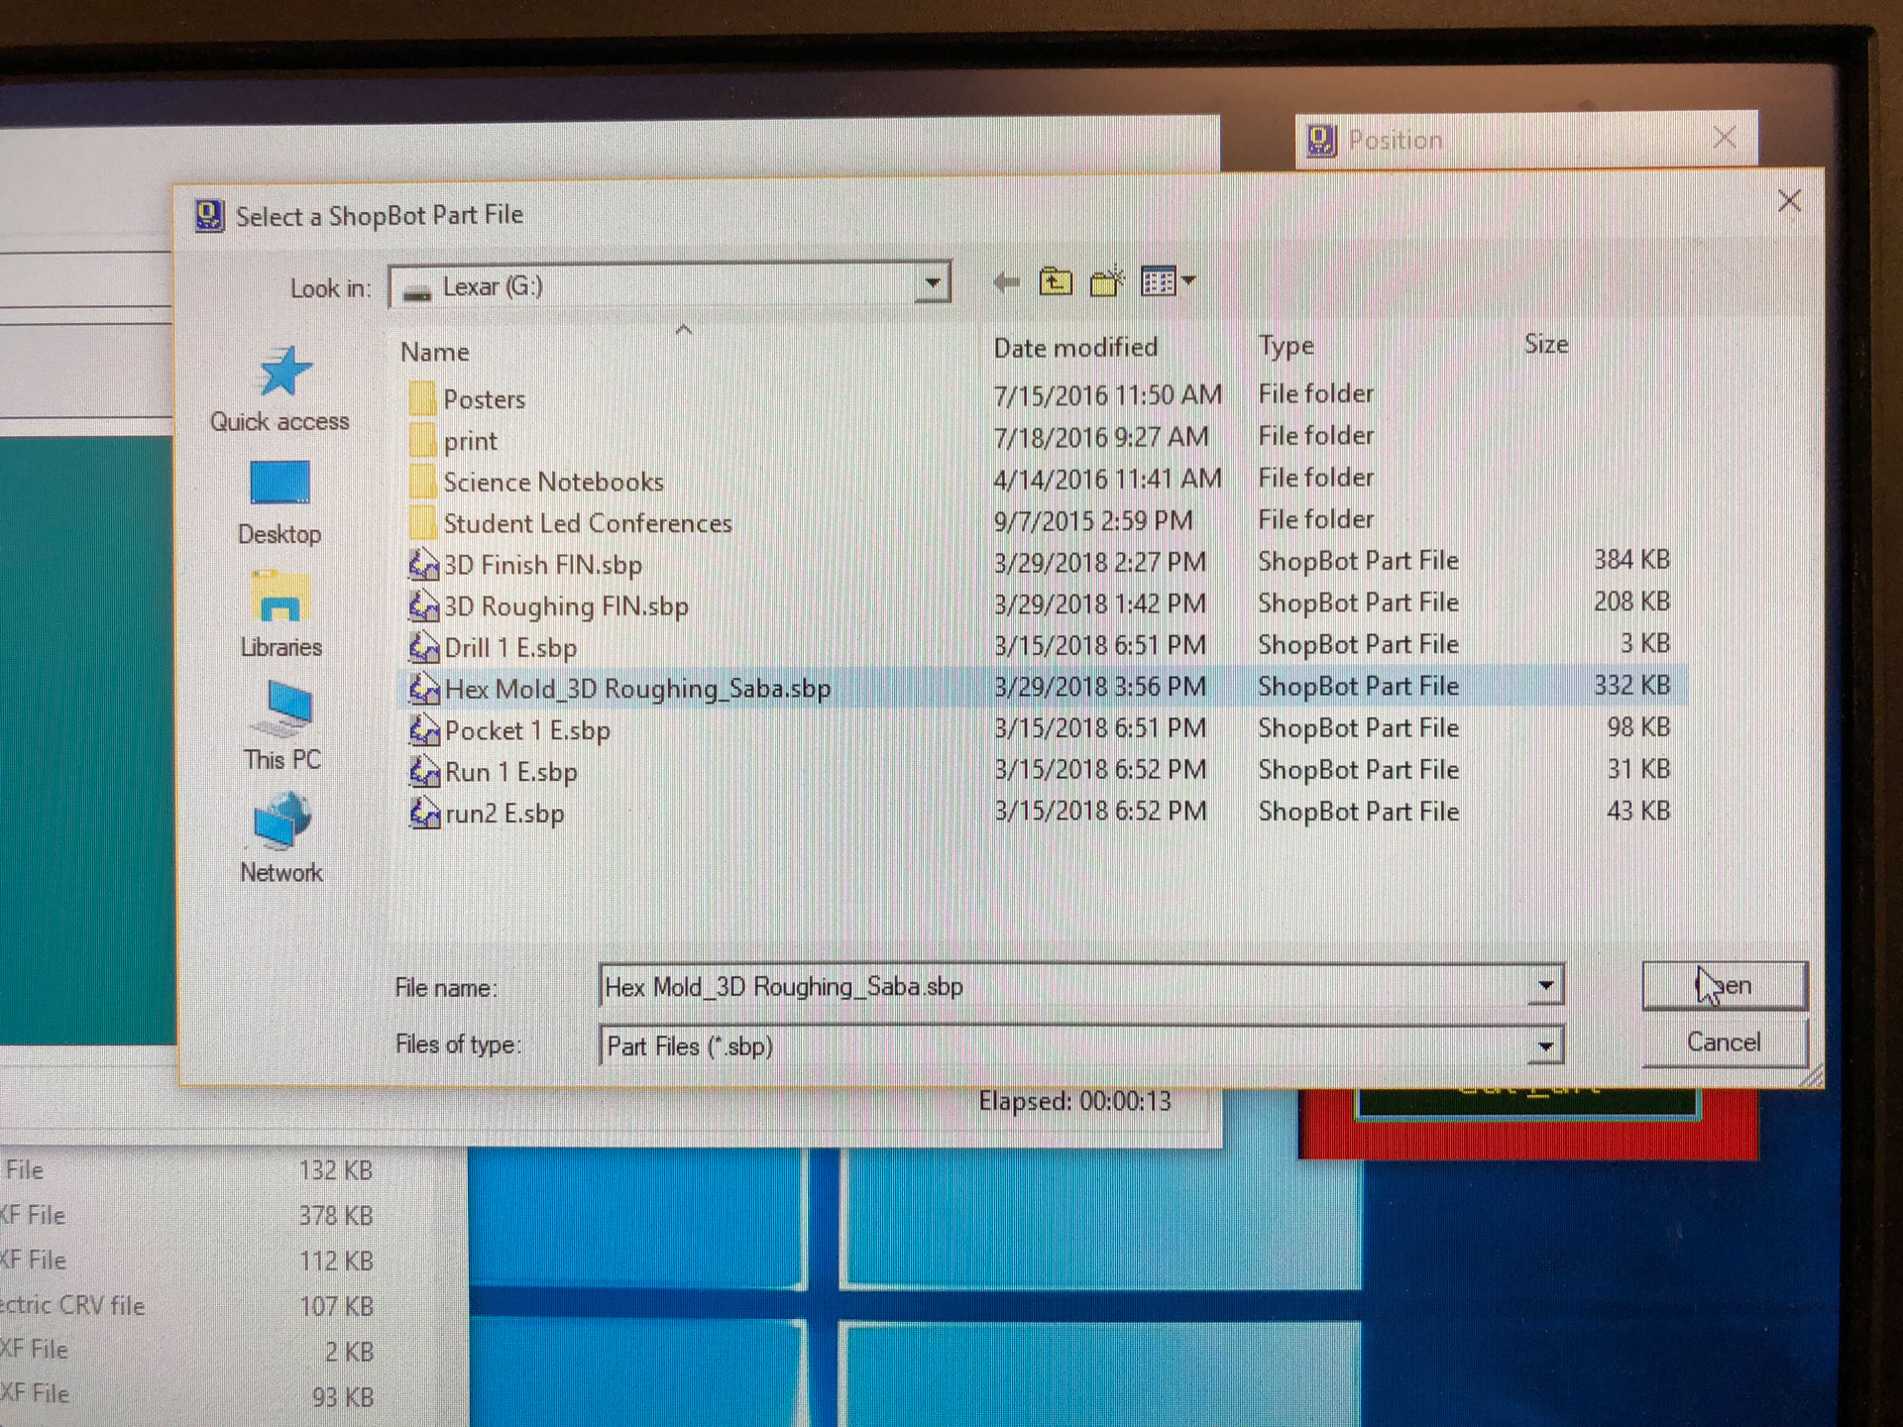Viewport: 1903px width, 1427px height.
Task: Create a new folder
Action: click(x=1107, y=282)
